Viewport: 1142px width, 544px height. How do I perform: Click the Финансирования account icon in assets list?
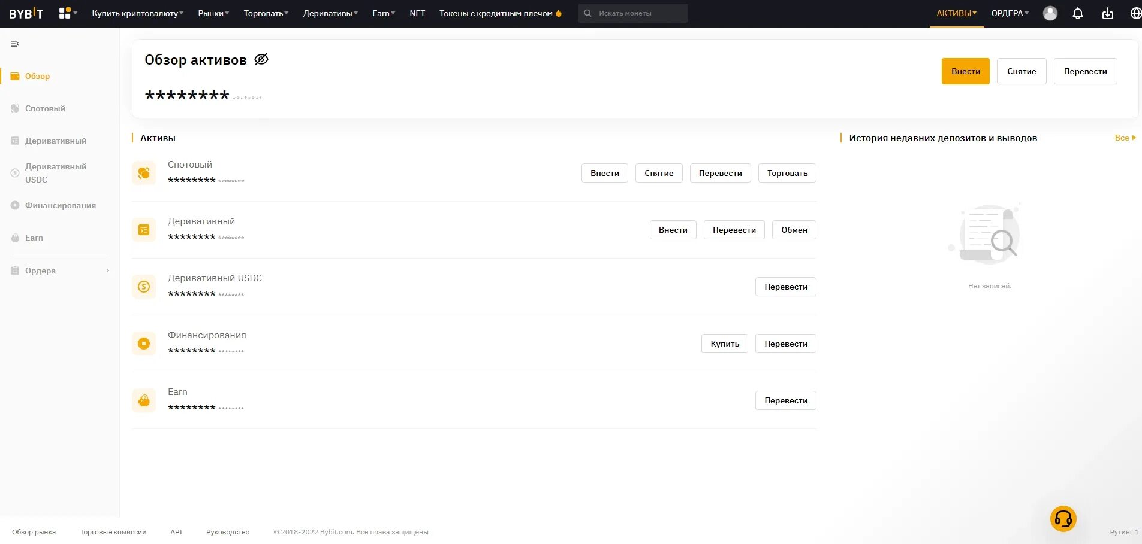[x=144, y=344]
